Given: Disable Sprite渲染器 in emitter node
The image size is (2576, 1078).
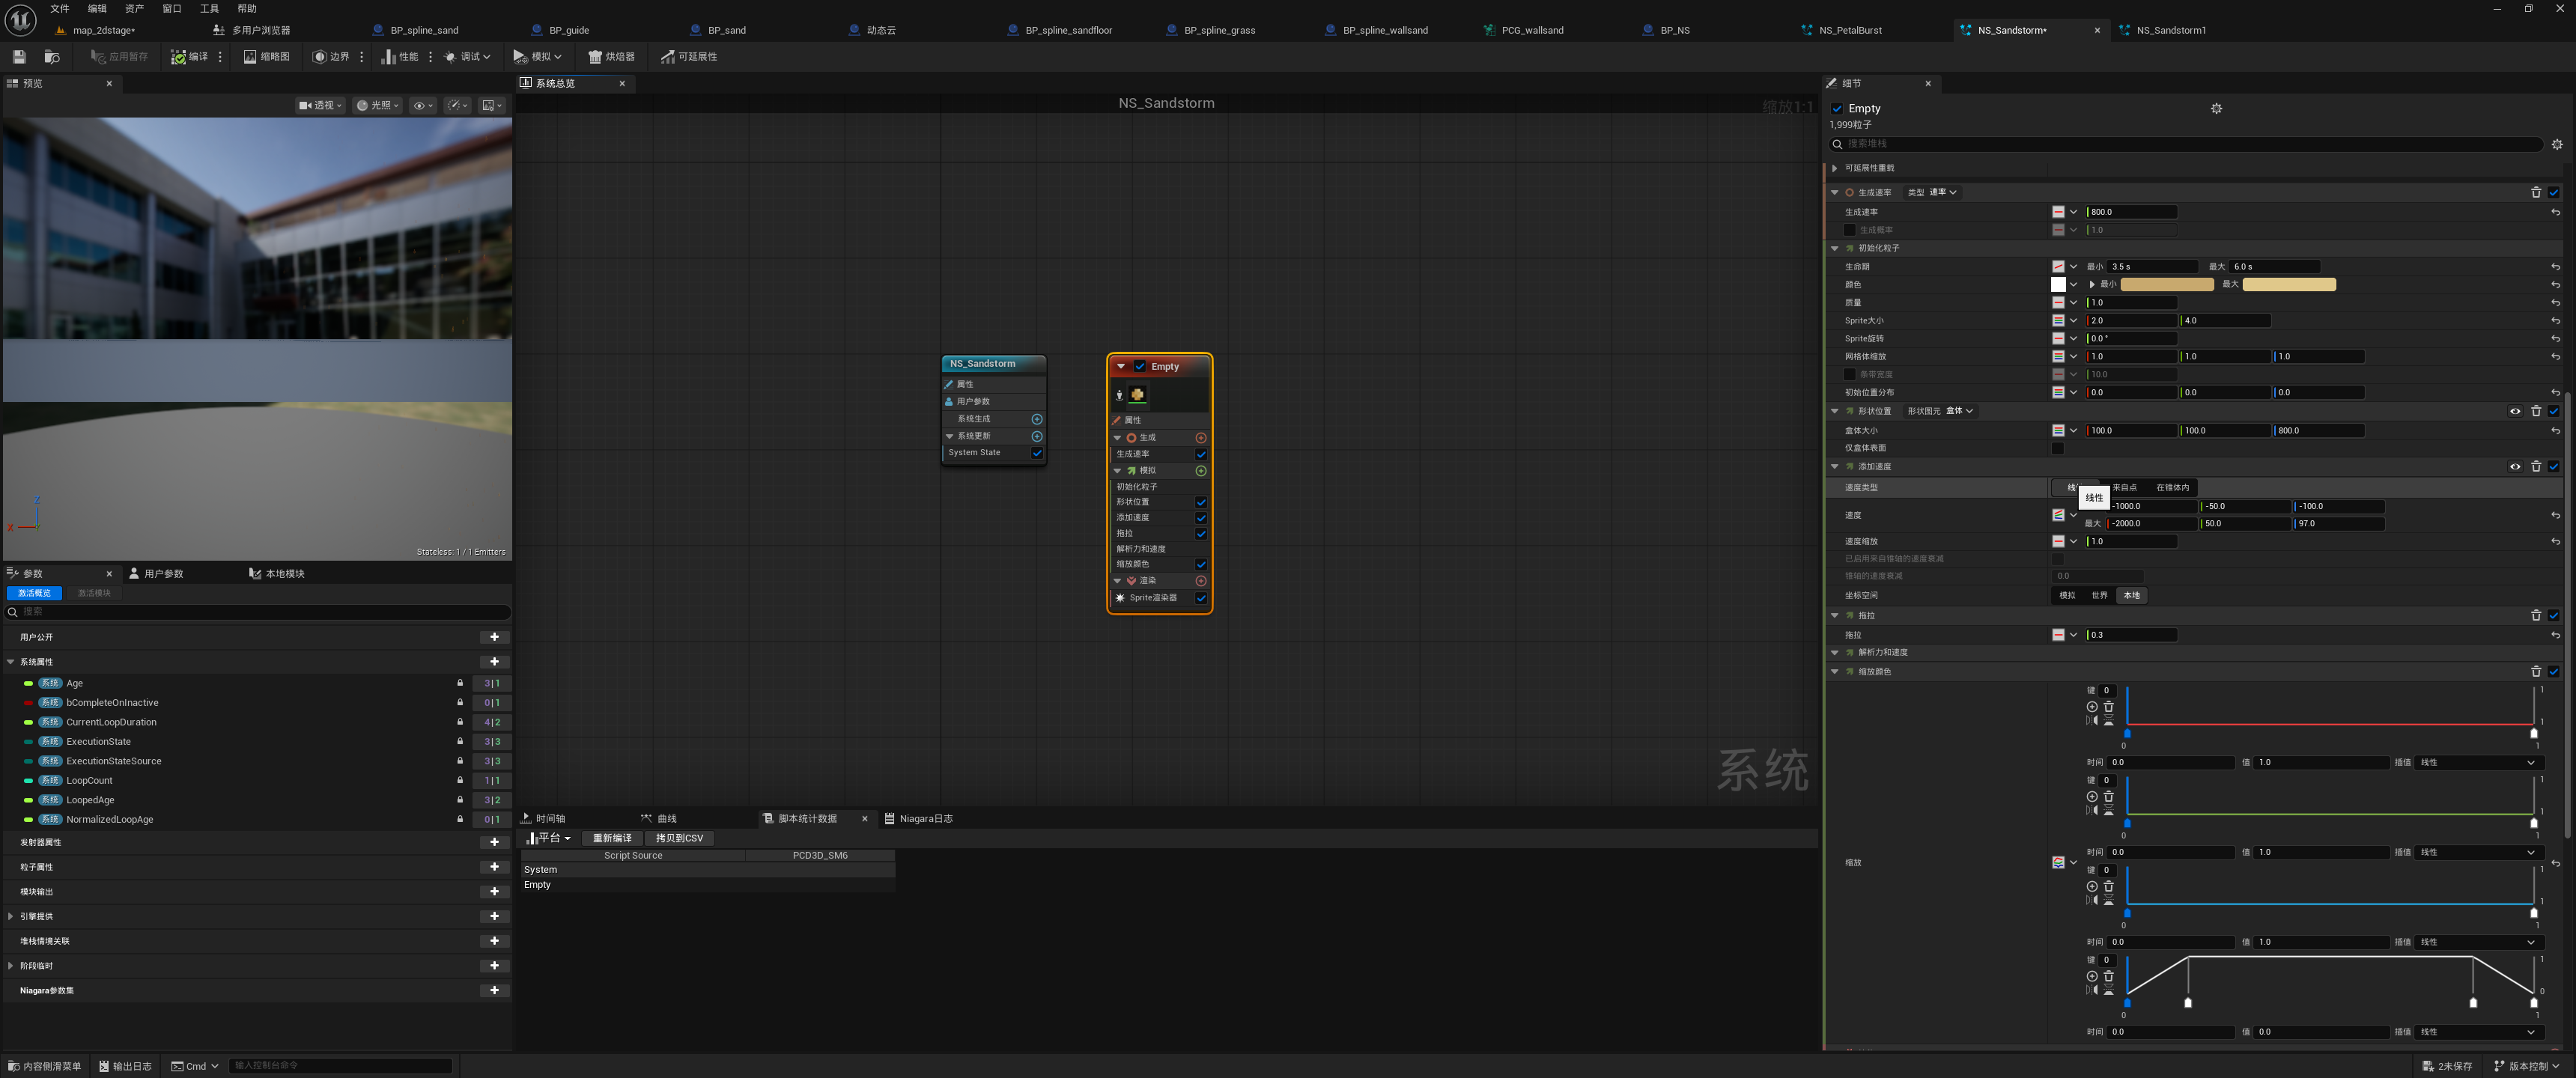Looking at the screenshot, I should [x=1200, y=598].
